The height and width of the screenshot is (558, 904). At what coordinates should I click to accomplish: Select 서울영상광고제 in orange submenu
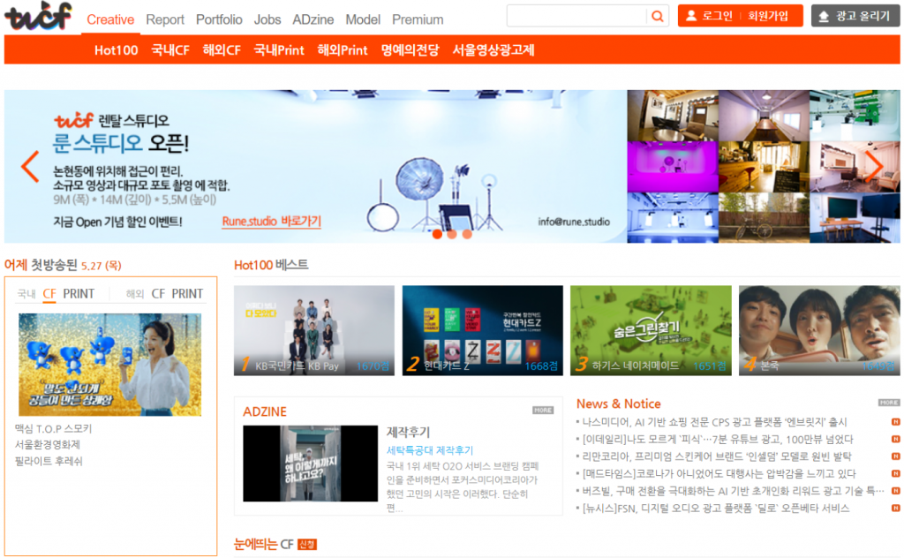[493, 50]
